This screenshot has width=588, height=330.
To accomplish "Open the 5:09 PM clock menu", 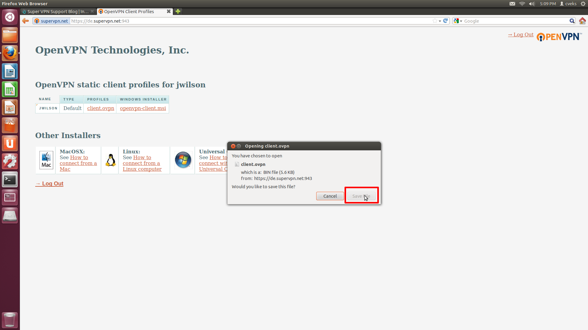I will pos(548,4).
